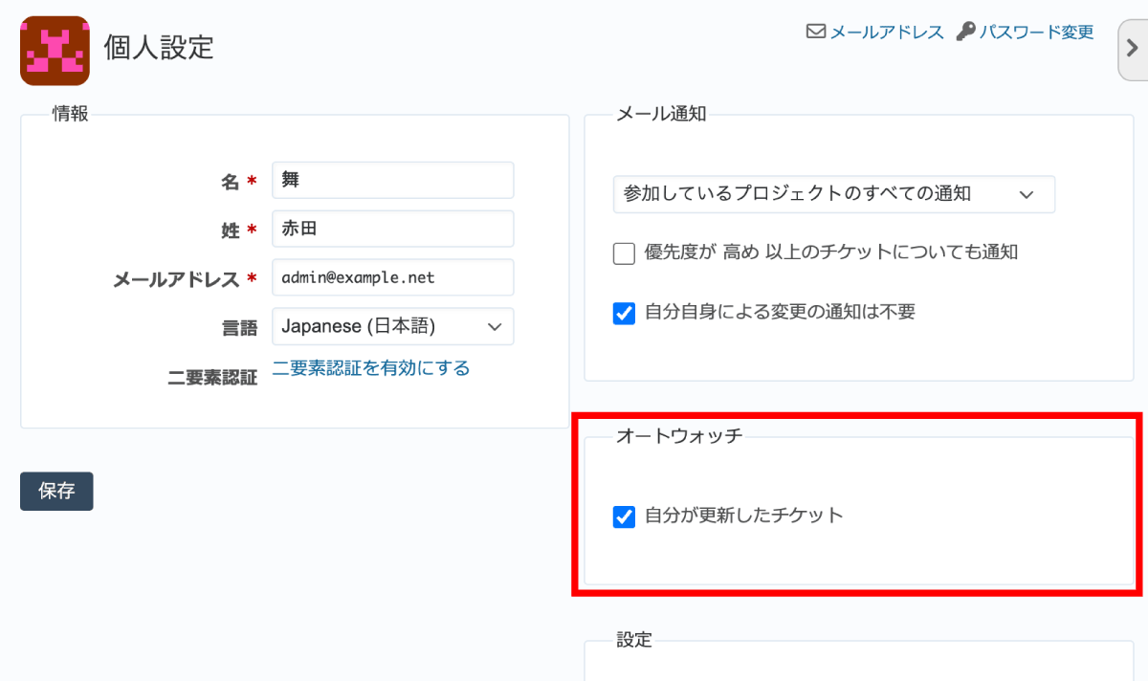1148x681 pixels.
Task: Click the 個人設定 page heading
Action: point(159,48)
